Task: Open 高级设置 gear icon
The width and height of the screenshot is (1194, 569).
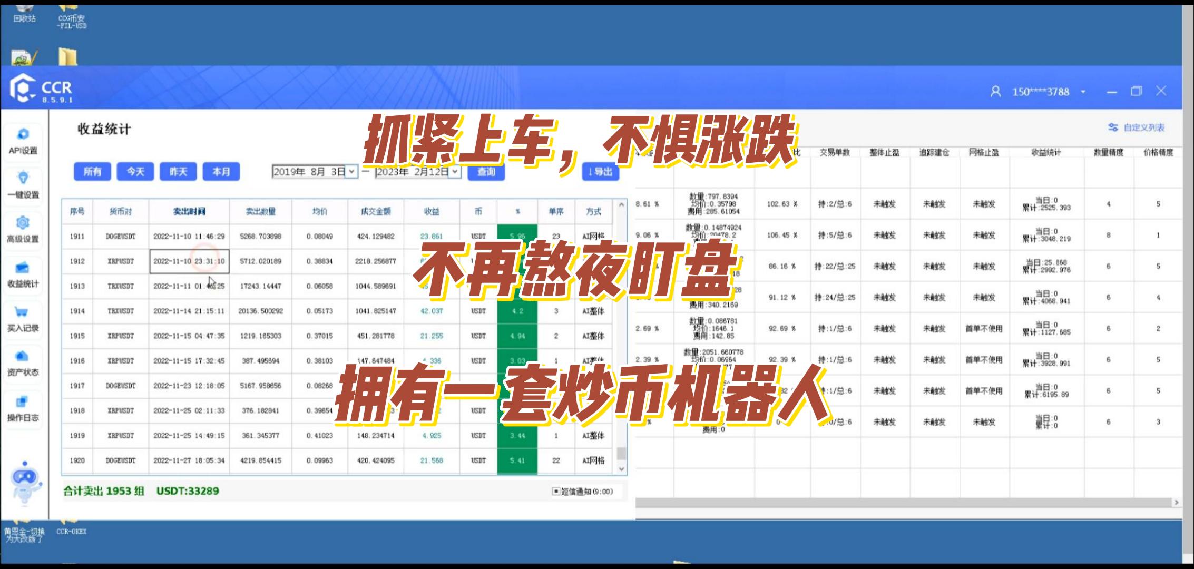Action: pyautogui.click(x=23, y=223)
